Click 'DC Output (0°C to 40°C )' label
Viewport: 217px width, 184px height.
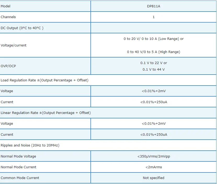coord(22,28)
